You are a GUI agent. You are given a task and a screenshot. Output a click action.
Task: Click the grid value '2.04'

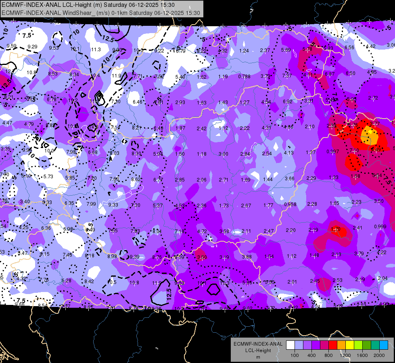click(382, 278)
